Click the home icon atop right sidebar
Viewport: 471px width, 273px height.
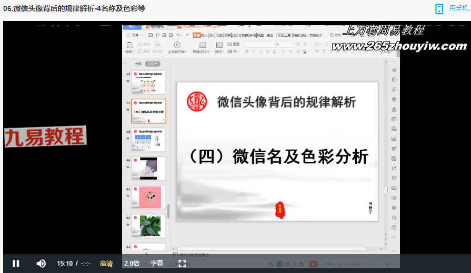[394, 69]
